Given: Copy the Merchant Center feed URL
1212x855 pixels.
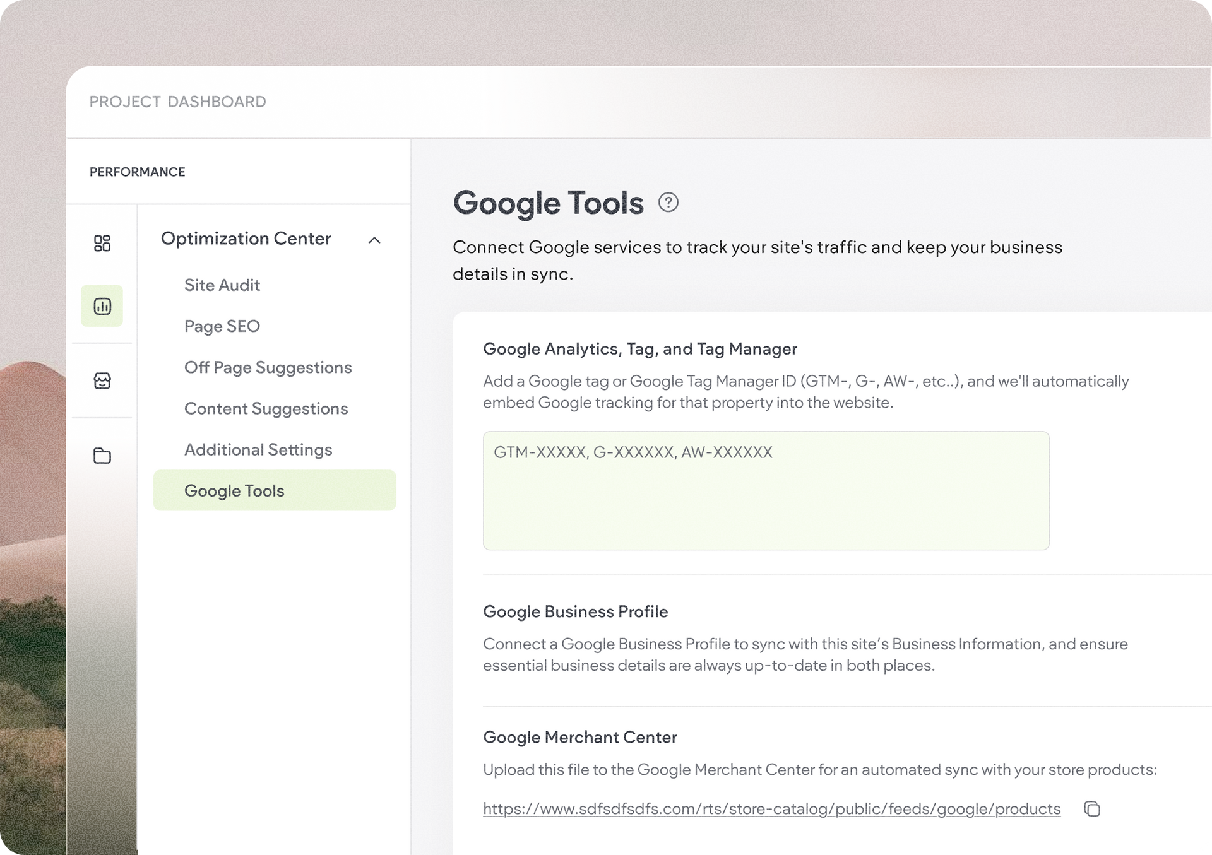Looking at the screenshot, I should pyautogui.click(x=1091, y=808).
